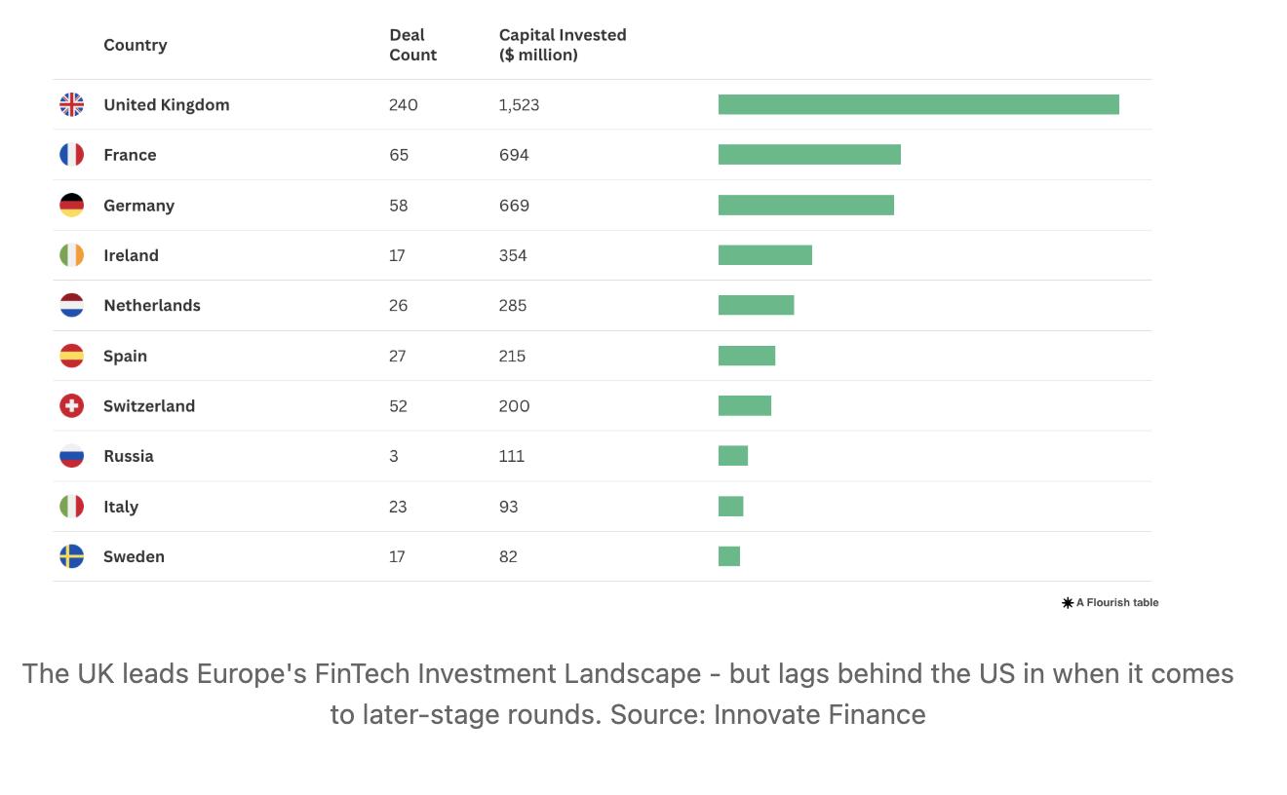
Task: Sort by the Deal Count header
Action: click(412, 45)
